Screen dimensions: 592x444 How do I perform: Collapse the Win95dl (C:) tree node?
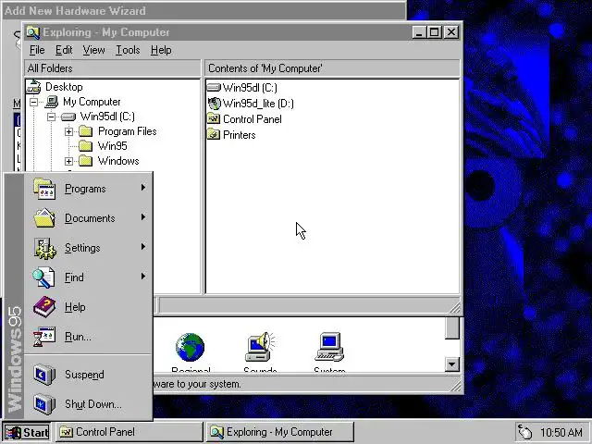(x=52, y=117)
